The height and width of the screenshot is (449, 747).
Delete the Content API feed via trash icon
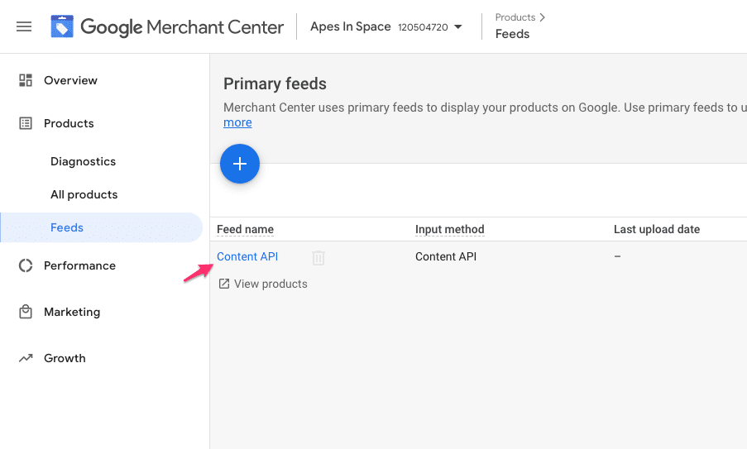click(318, 258)
